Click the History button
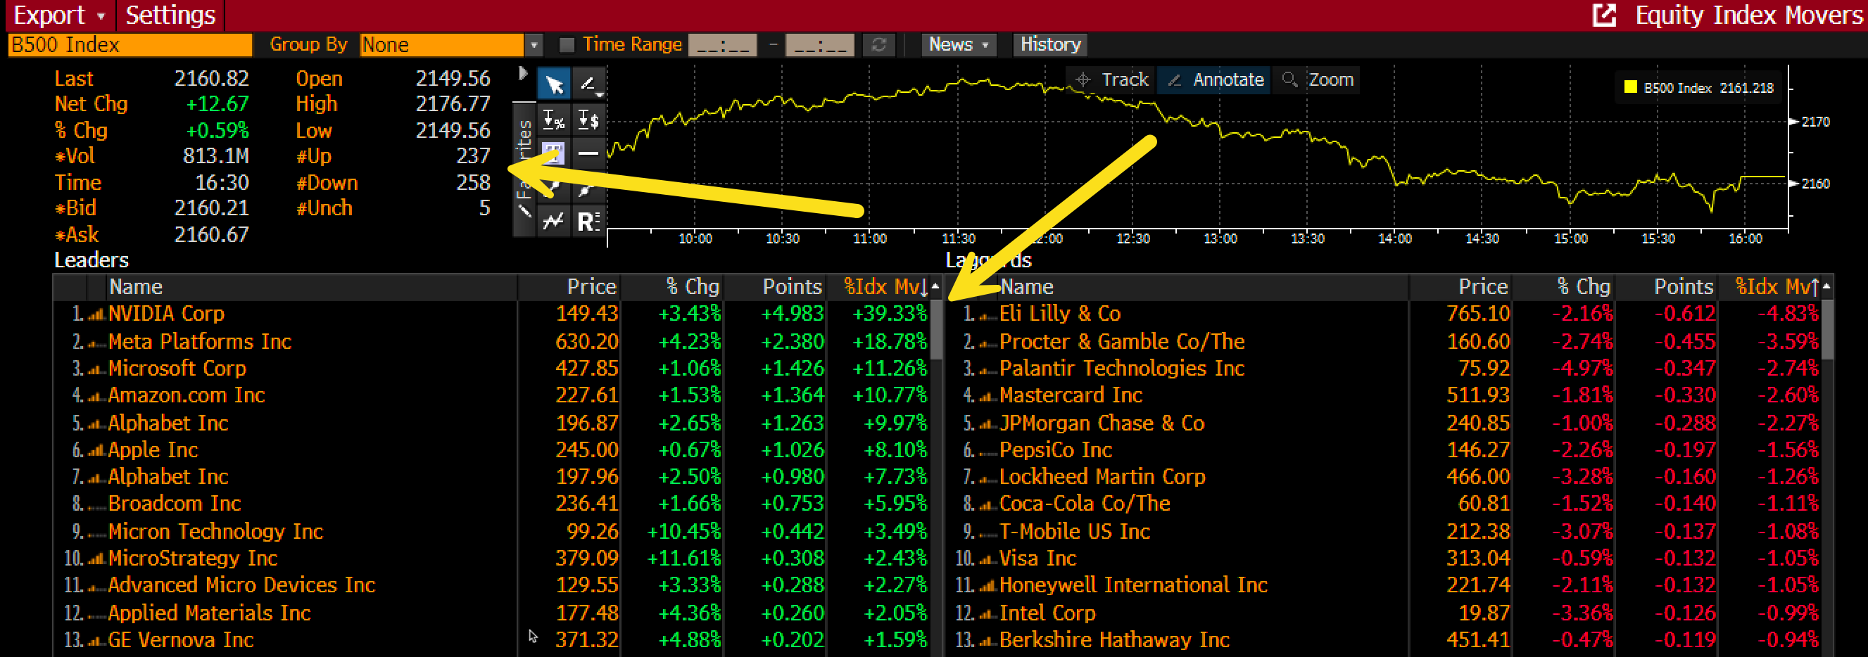 coord(1050,45)
